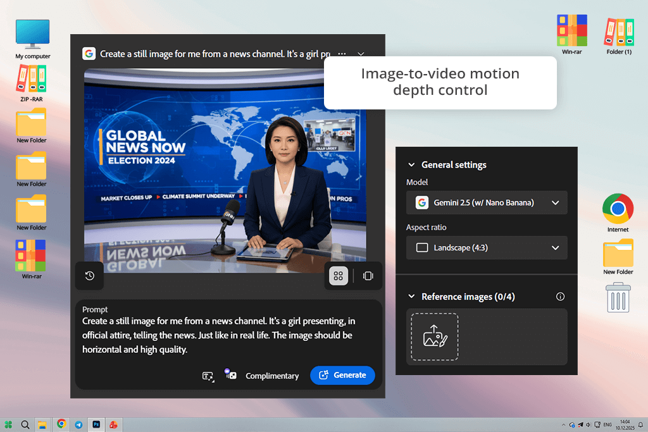Open the Telegram taskbar icon
Image resolution: width=648 pixels, height=432 pixels.
tap(78, 424)
